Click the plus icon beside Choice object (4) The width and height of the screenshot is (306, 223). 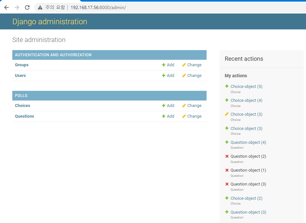tap(227, 100)
